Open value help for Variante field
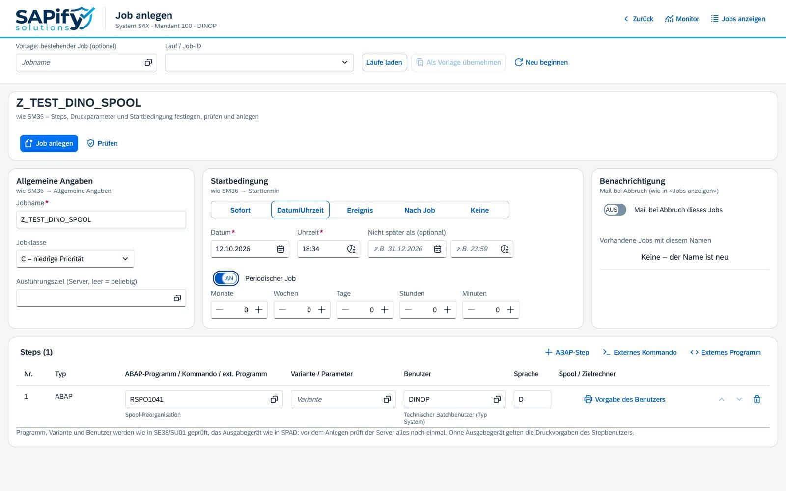This screenshot has height=491, width=786. click(x=387, y=399)
